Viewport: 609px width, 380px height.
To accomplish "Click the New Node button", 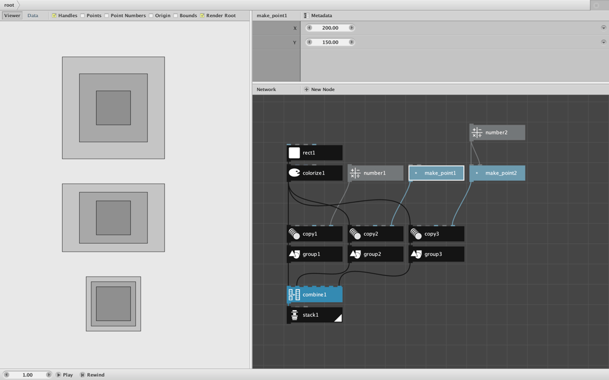I will 319,89.
